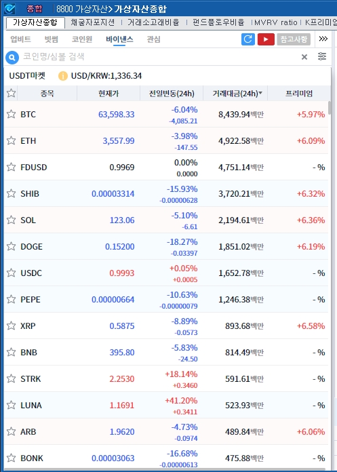Favorite LUNA with its star
The image size is (337, 472).
pyautogui.click(x=11, y=405)
